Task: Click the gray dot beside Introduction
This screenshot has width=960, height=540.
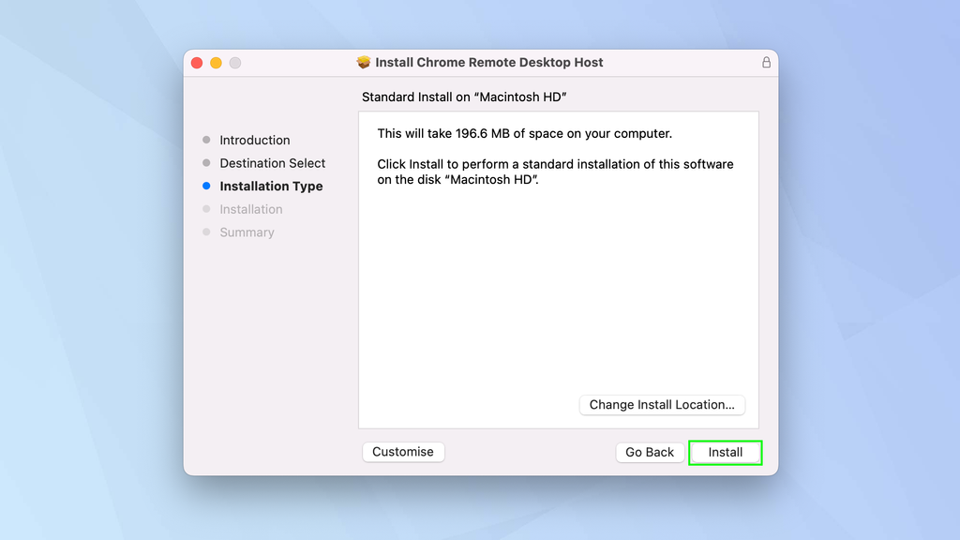Action: (x=204, y=140)
